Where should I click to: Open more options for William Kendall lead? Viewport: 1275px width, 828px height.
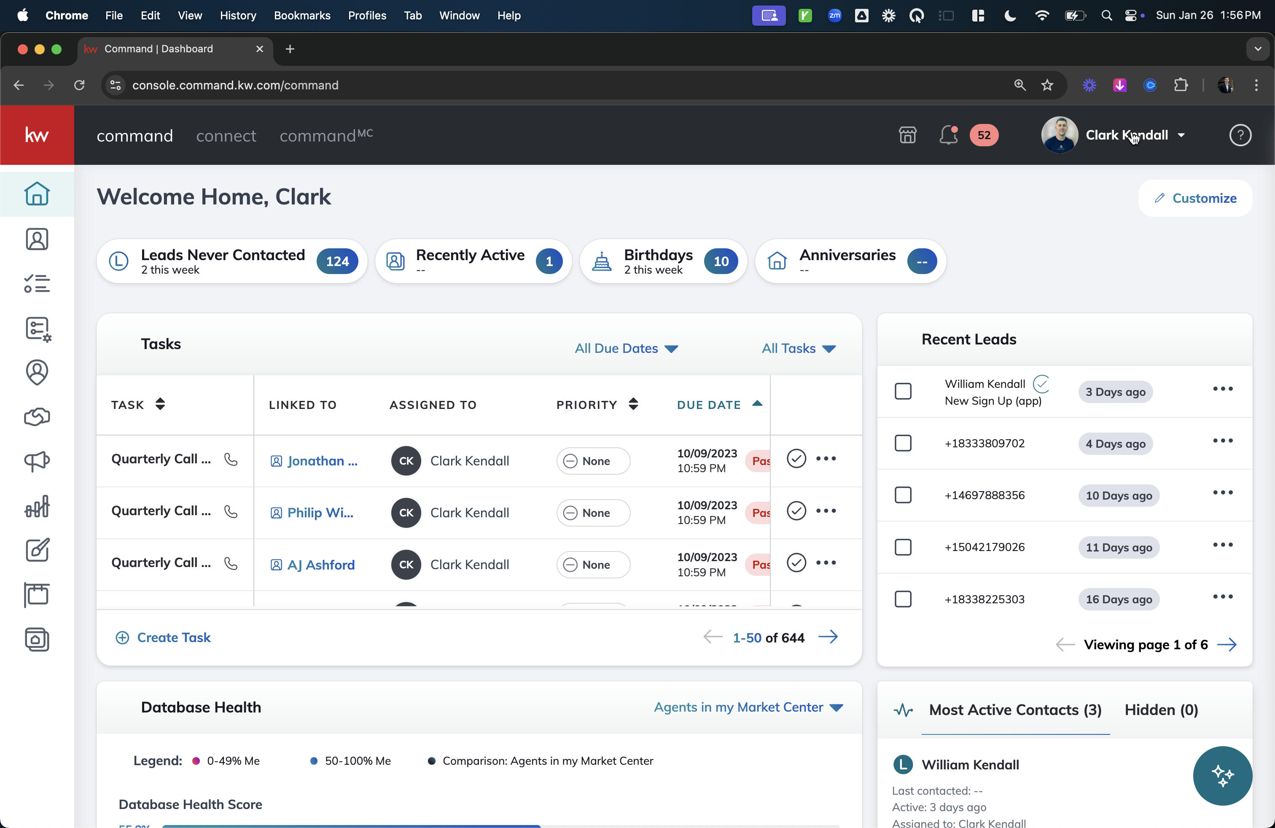click(x=1222, y=389)
